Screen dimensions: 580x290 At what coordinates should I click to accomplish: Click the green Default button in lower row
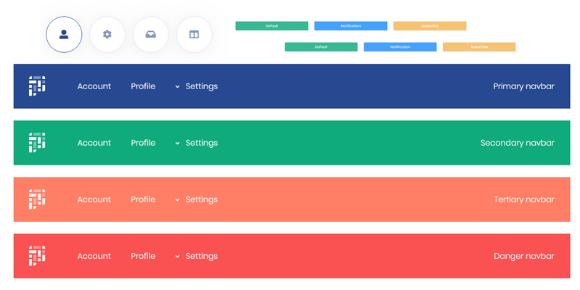click(321, 47)
